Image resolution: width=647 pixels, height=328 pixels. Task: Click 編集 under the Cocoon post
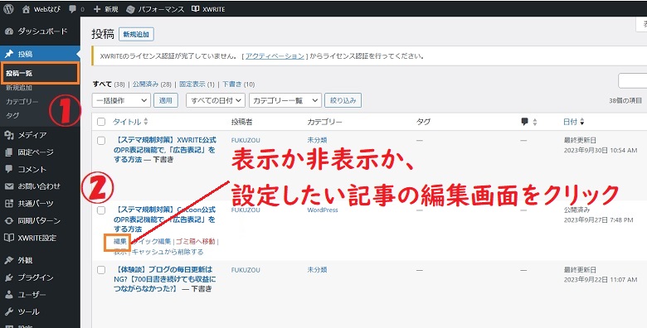click(120, 242)
